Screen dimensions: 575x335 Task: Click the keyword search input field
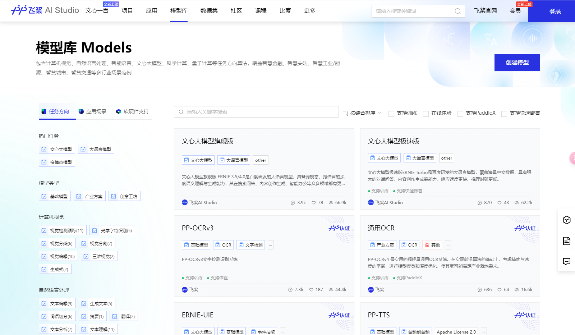[256, 112]
